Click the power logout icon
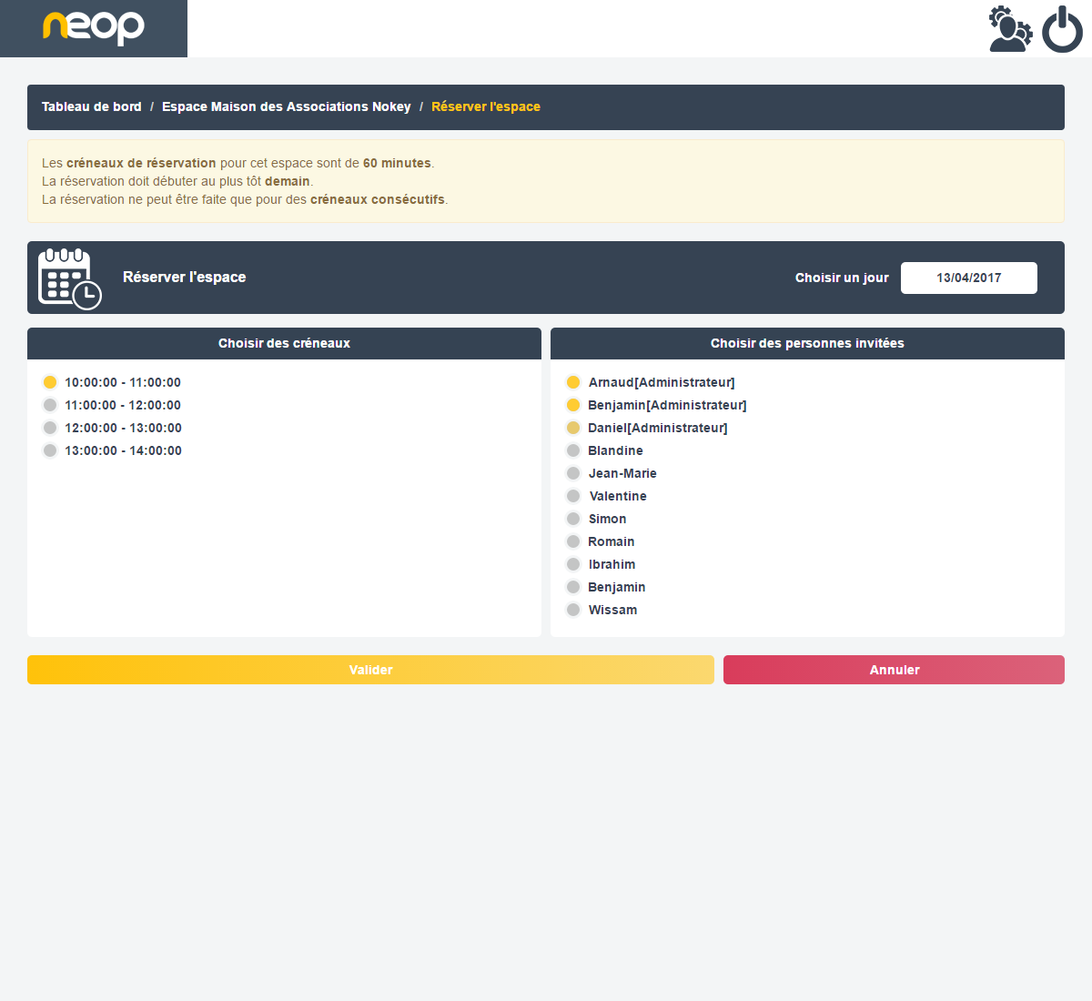Screen dimensions: 1092x1001 (1062, 29)
